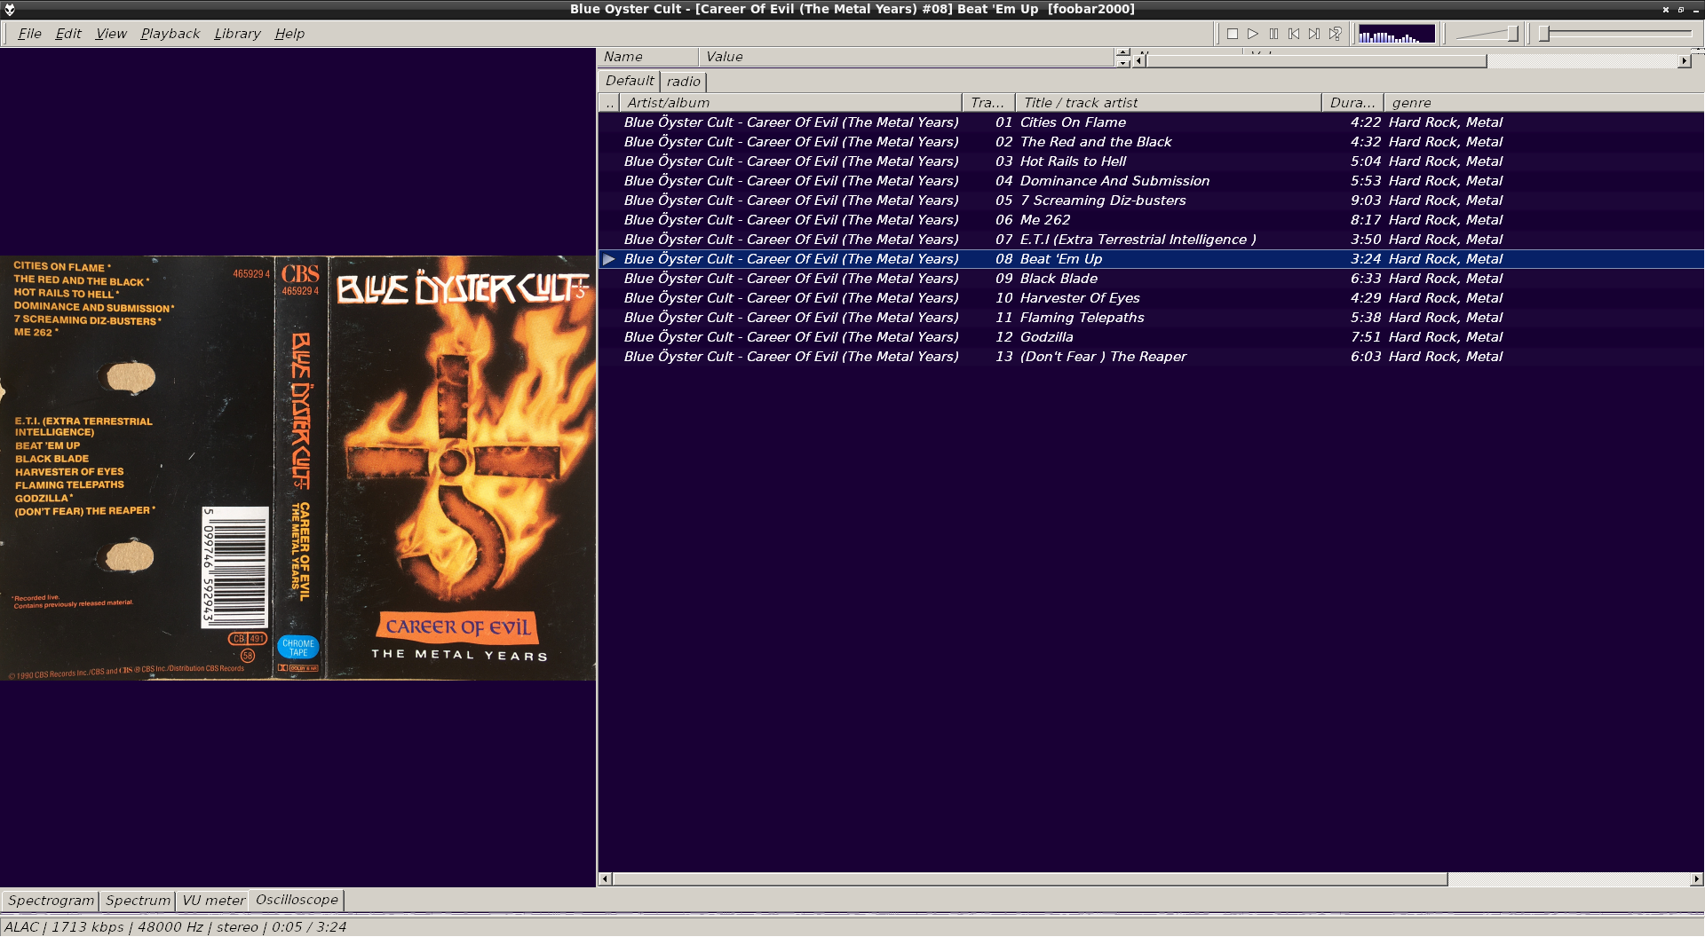The image size is (1705, 937).
Task: Click the genre column header
Action: tap(1543, 103)
